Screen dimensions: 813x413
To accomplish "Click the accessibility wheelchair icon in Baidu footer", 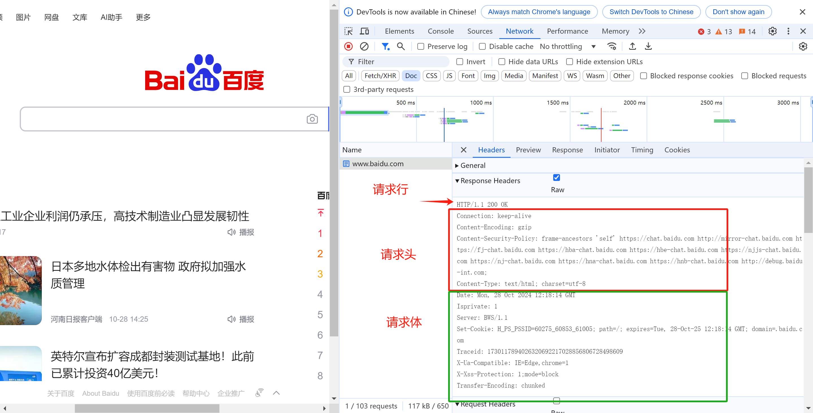I will pyautogui.click(x=260, y=392).
